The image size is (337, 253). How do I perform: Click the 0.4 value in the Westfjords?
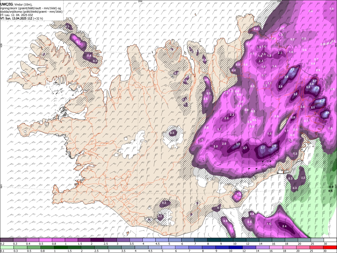pos(89,56)
